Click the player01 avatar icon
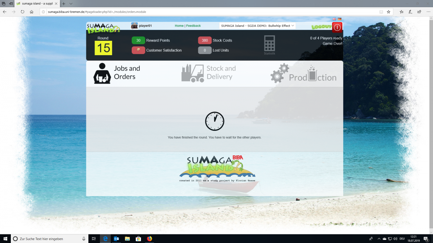The height and width of the screenshot is (243, 433). click(134, 26)
